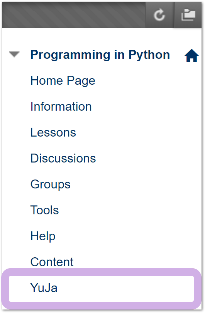Viewport: 205px width, 313px height.
Task: Click the empty row space right of YuJa
Action: (125, 289)
